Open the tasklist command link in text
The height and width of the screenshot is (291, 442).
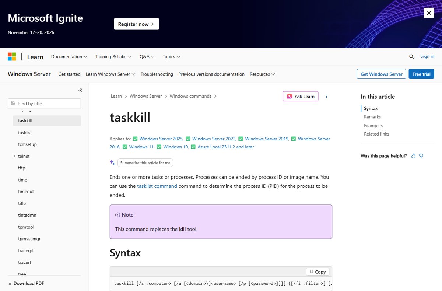click(157, 186)
